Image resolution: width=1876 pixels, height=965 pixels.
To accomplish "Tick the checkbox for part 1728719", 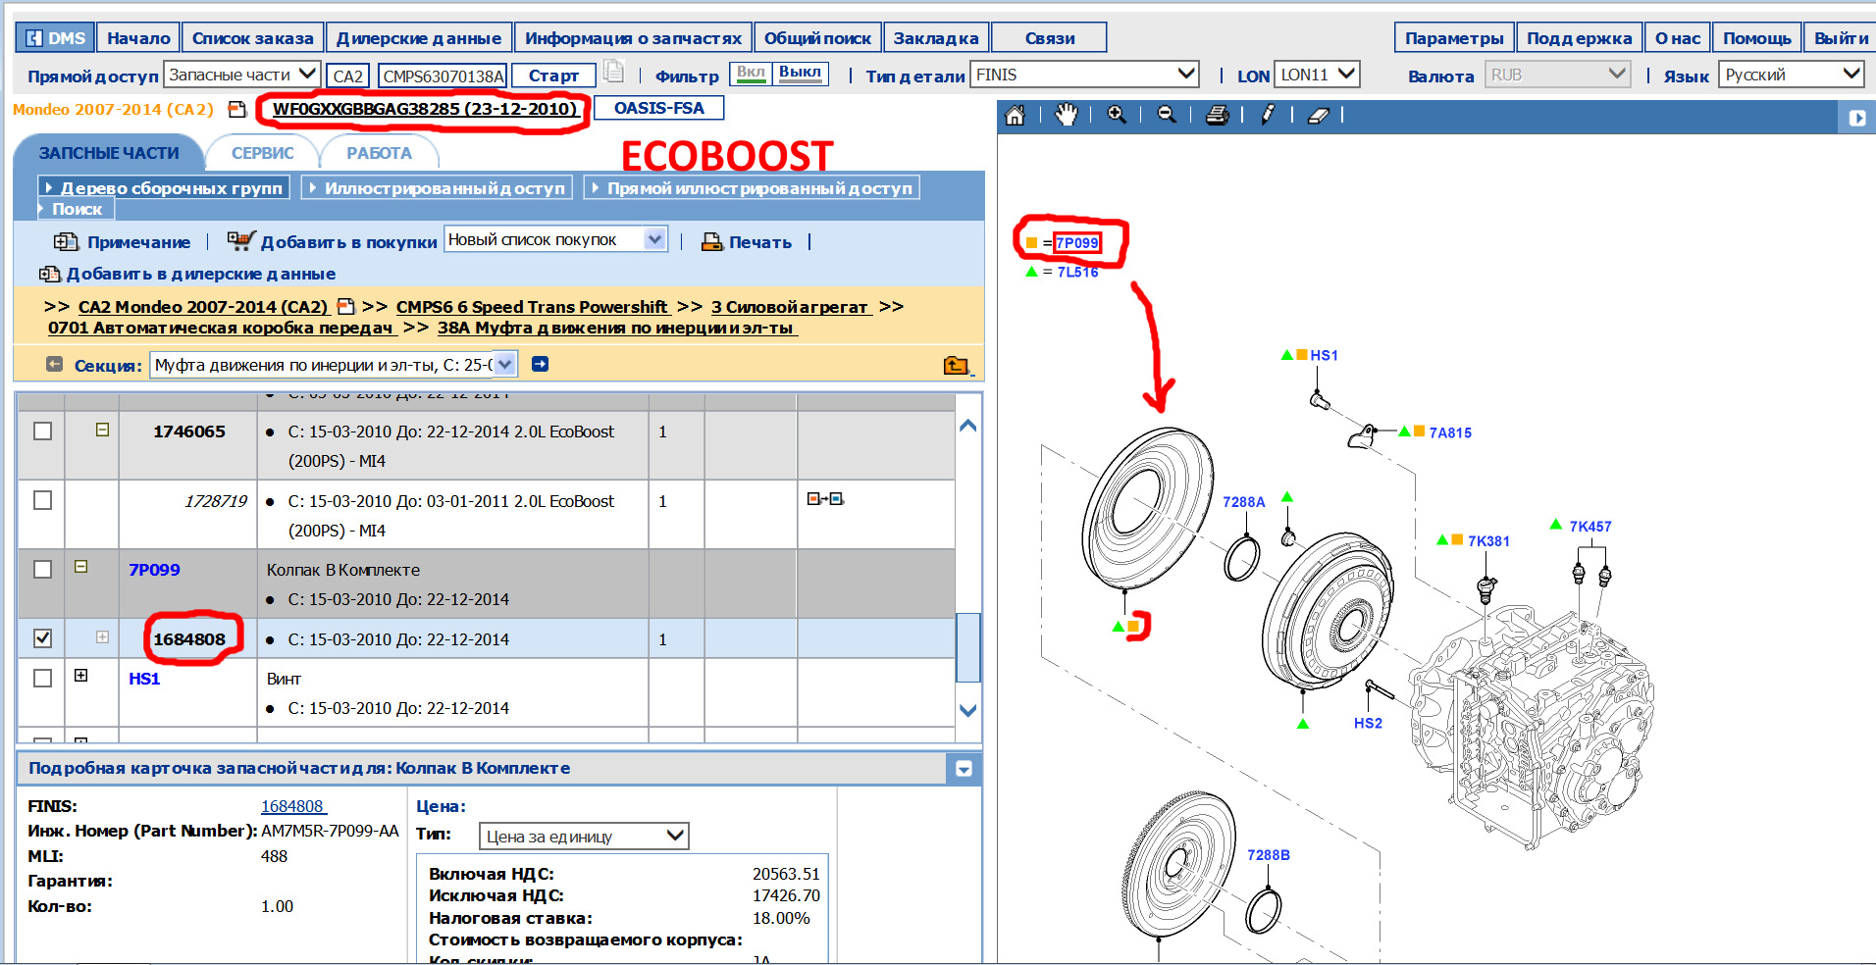I will coord(42,500).
